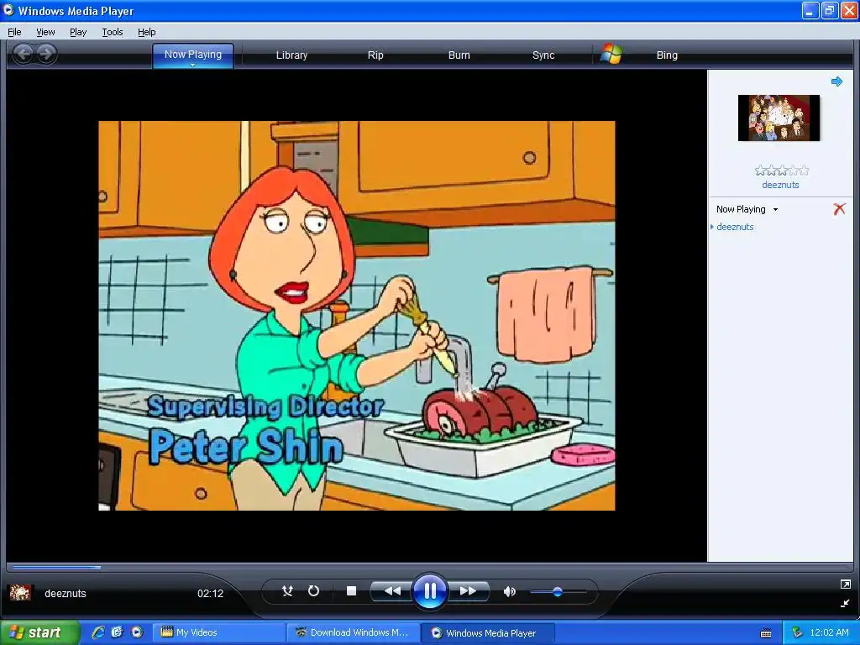Click deeznuts title under rating stars
The height and width of the screenshot is (645, 860).
point(780,185)
